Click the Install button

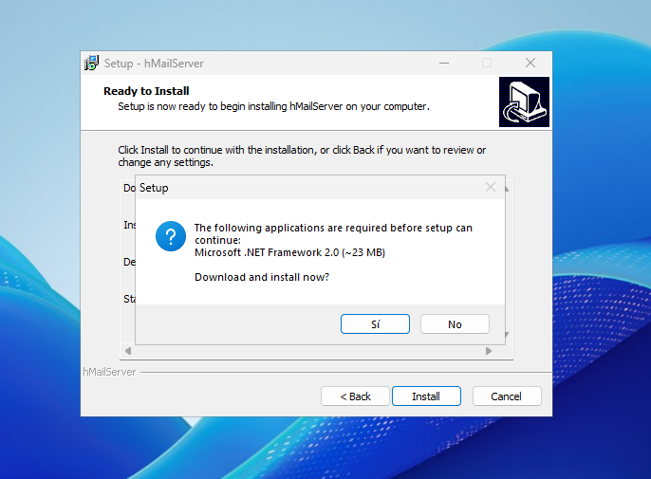(426, 396)
